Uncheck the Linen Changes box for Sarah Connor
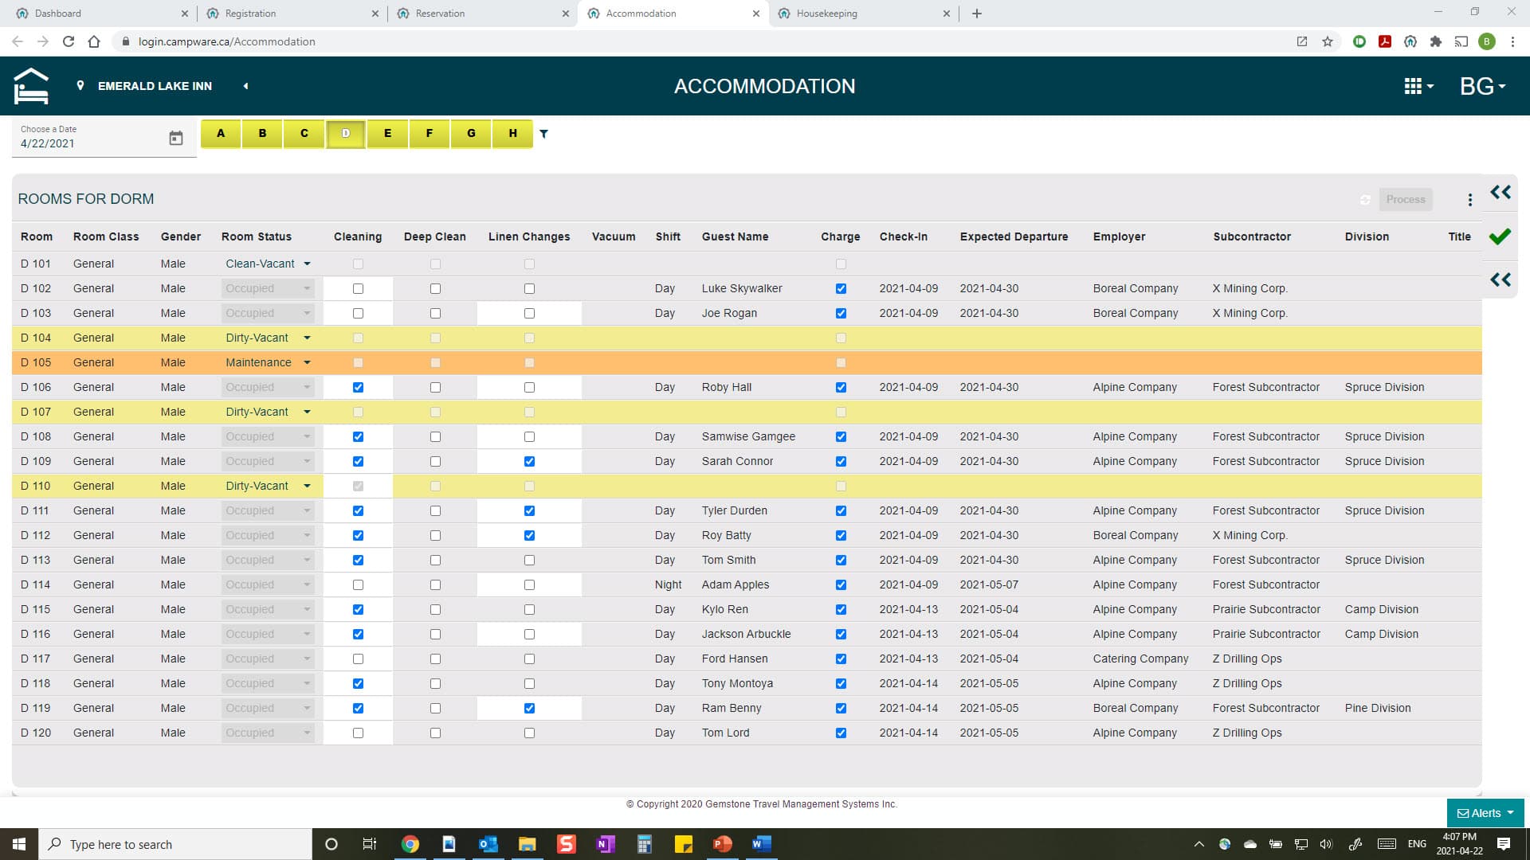 529,461
